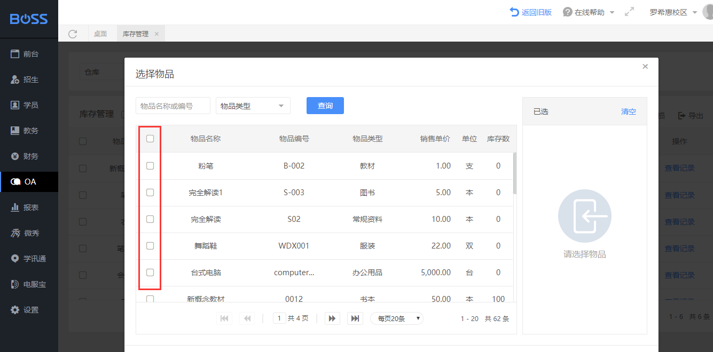Check the 新概念教材 row checkbox
This screenshot has width=713, height=352.
tap(150, 299)
